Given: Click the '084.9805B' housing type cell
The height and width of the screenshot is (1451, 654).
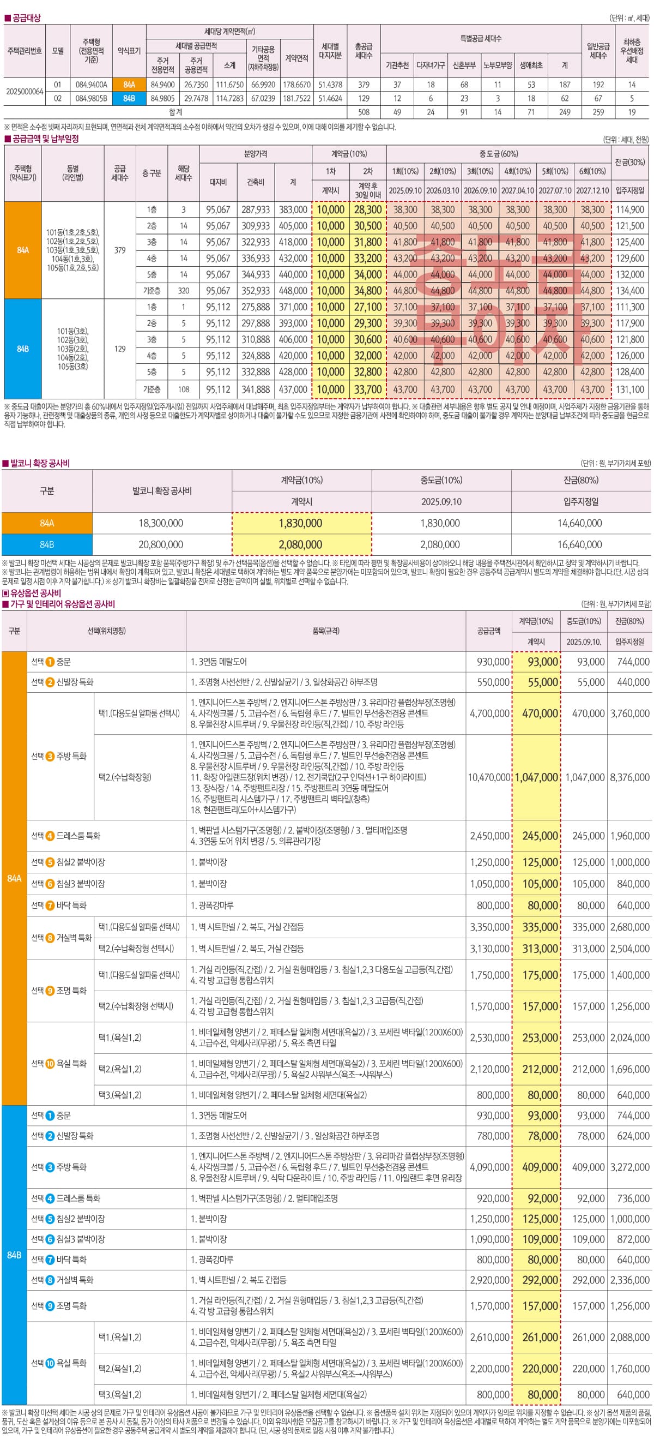Looking at the screenshot, I should (91, 98).
